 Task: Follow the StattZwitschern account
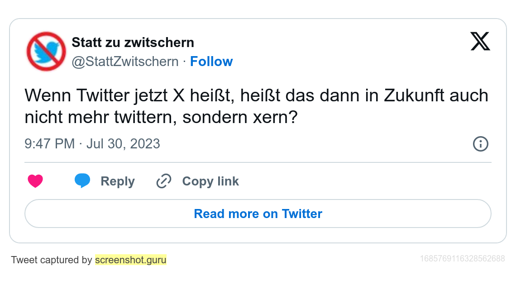pos(211,62)
